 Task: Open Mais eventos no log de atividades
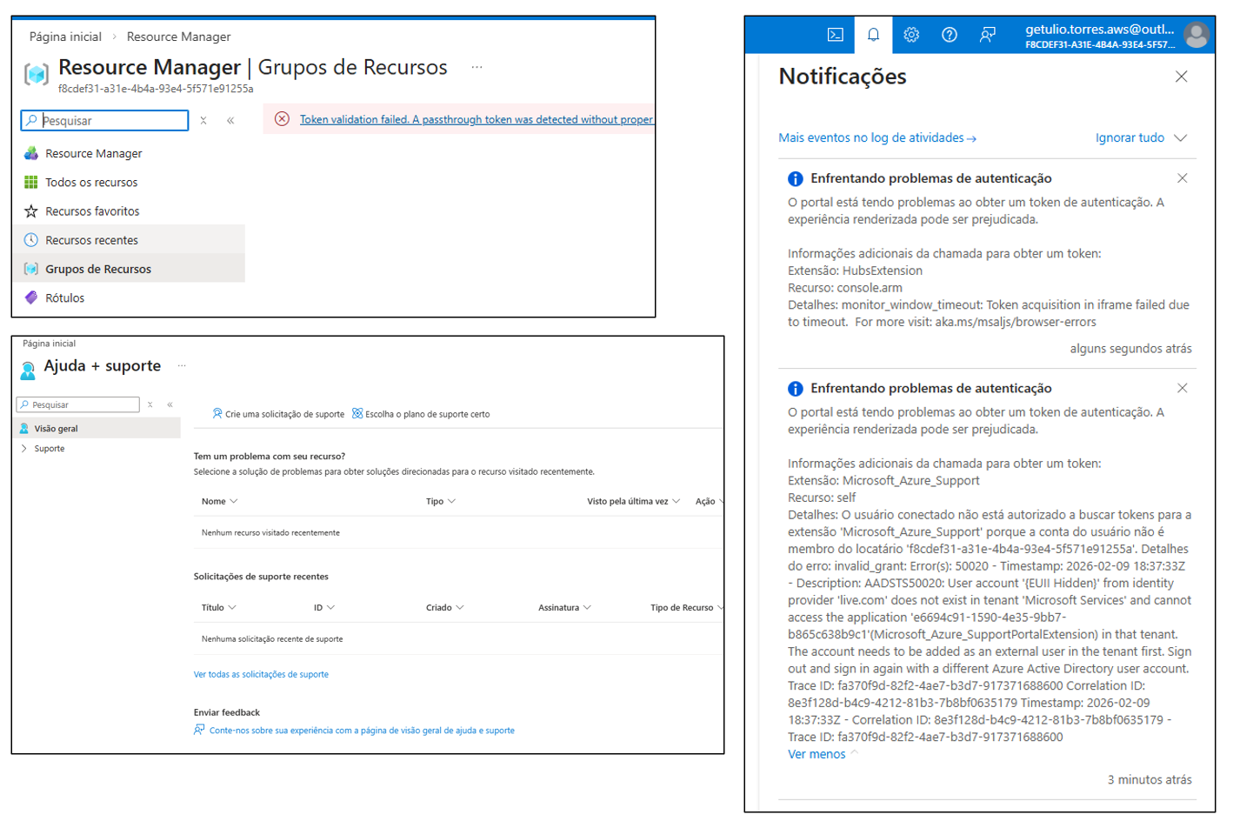(877, 137)
